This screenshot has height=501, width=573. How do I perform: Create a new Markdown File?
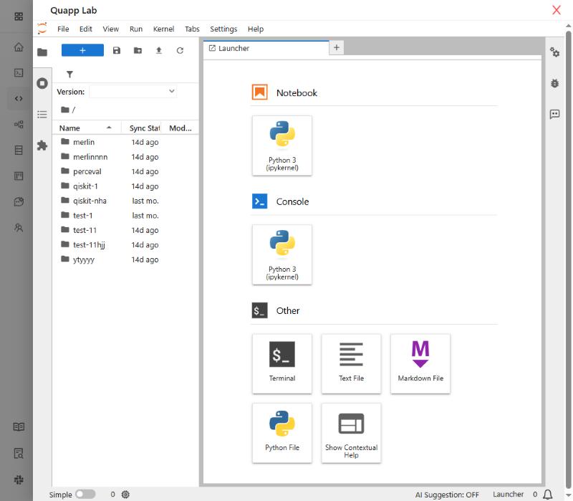(420, 363)
